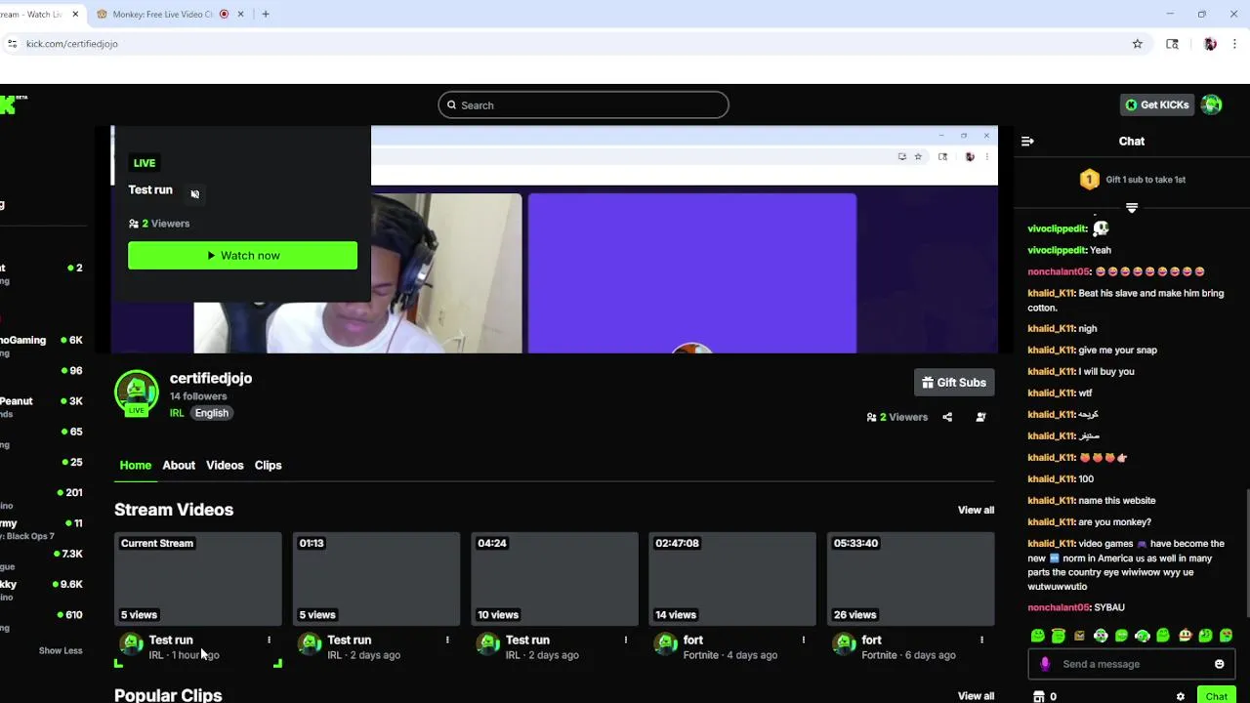Insert the first green quick emote
Image resolution: width=1250 pixels, height=703 pixels.
(x=1037, y=636)
